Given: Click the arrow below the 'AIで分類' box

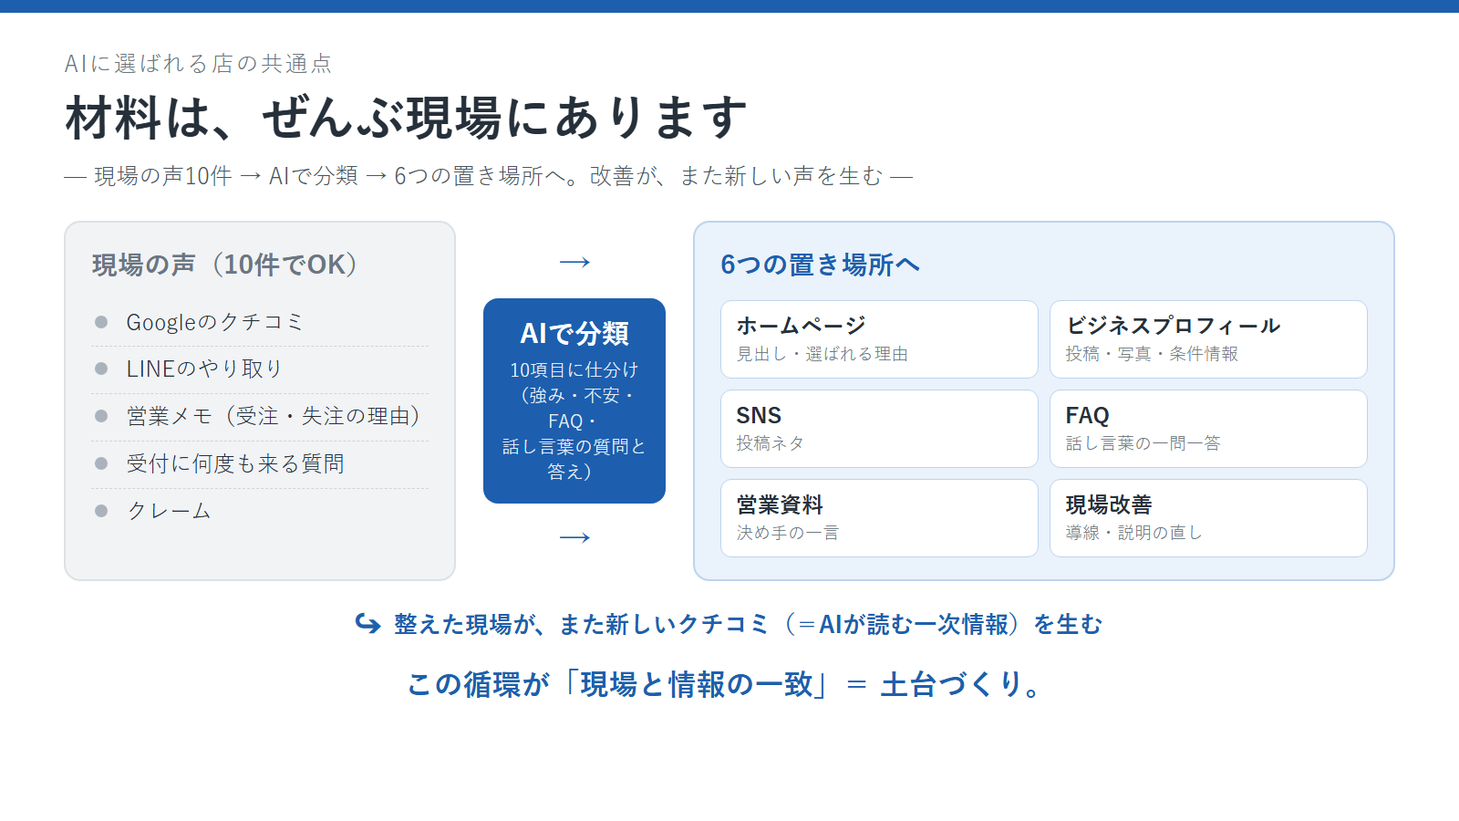Looking at the screenshot, I should click(574, 537).
